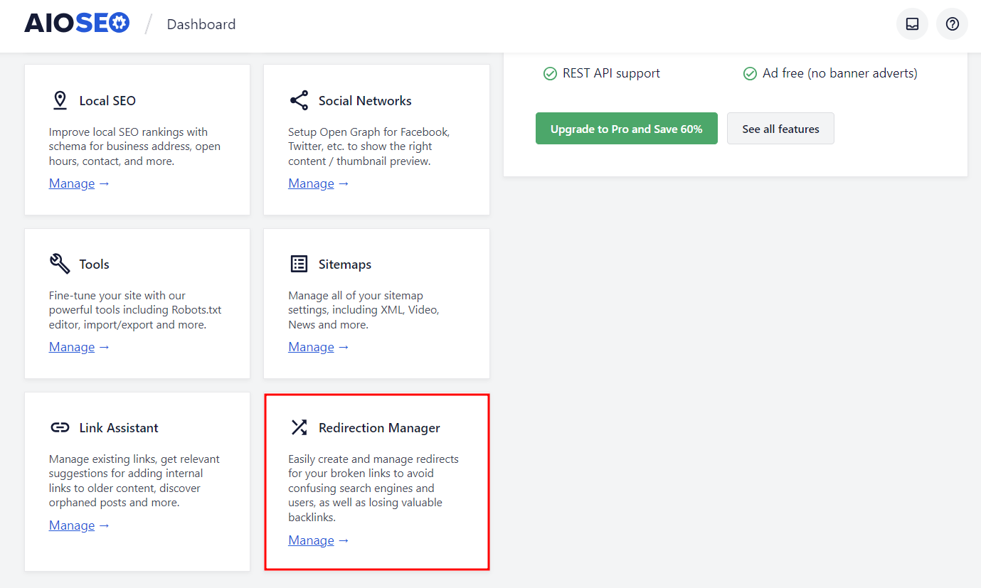Click the REST API support checkmark icon

[551, 73]
